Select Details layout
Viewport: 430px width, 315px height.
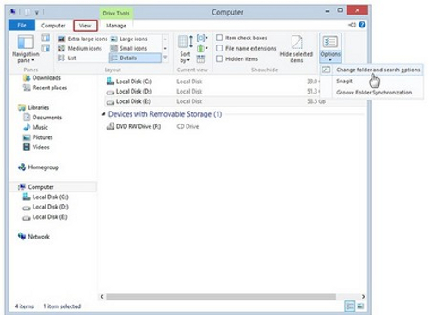click(135, 58)
